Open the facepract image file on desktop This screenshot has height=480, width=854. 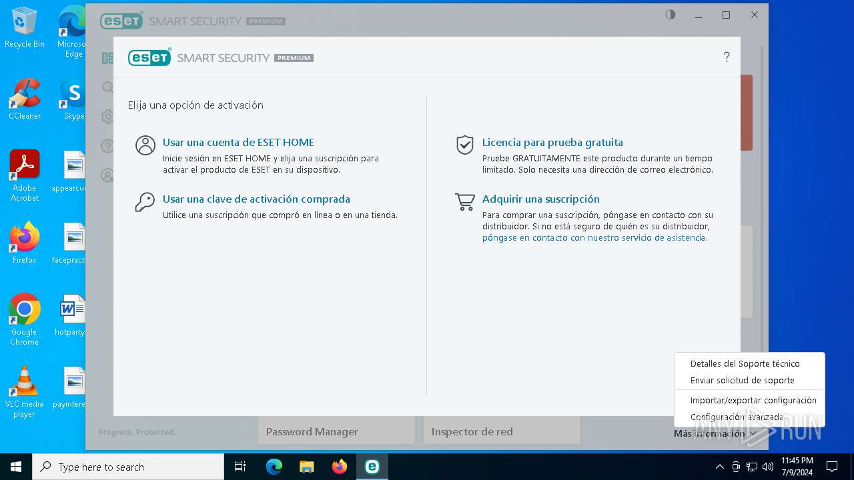(69, 243)
